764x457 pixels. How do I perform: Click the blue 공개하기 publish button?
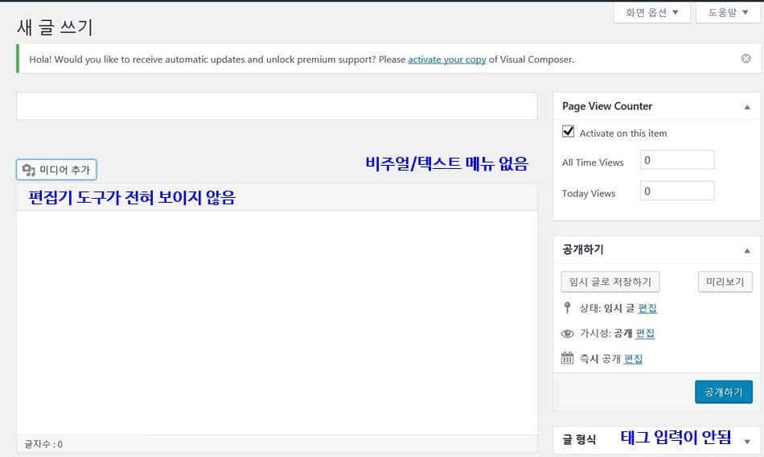(x=724, y=392)
